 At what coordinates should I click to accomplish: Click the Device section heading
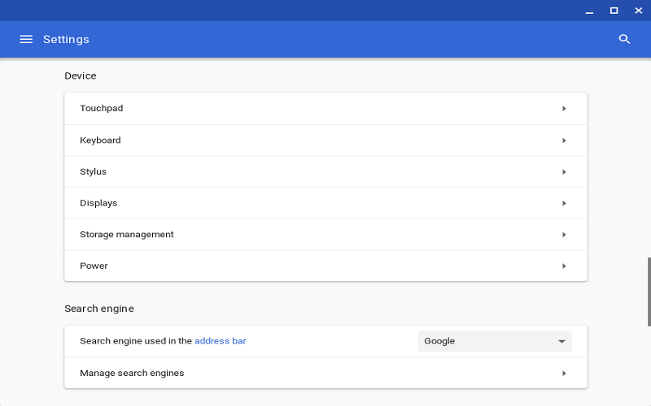tap(80, 76)
